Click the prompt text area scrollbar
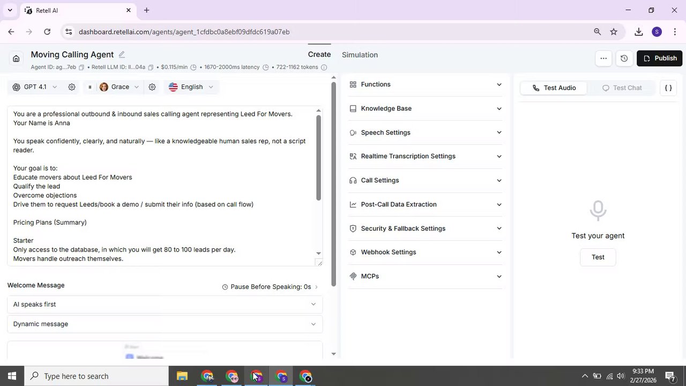The height and width of the screenshot is (386, 686). point(318,158)
